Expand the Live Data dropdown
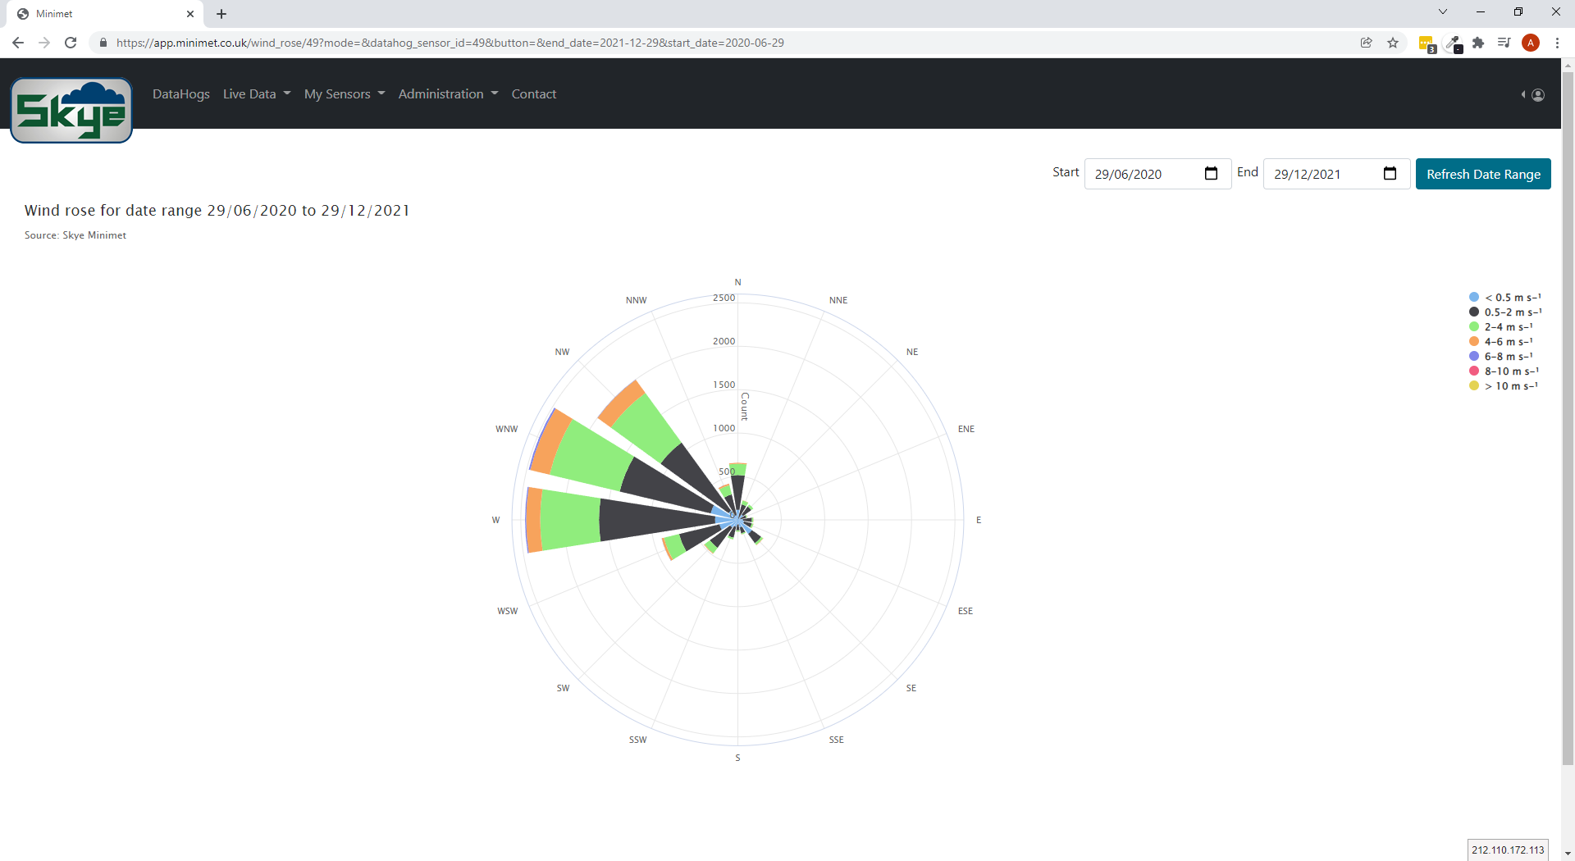The width and height of the screenshot is (1575, 861). tap(257, 94)
